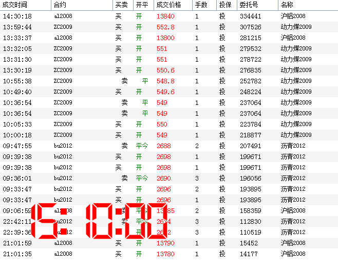338x266 pixels.
Task: Click the price 13780 in last row
Action: [x=165, y=254]
